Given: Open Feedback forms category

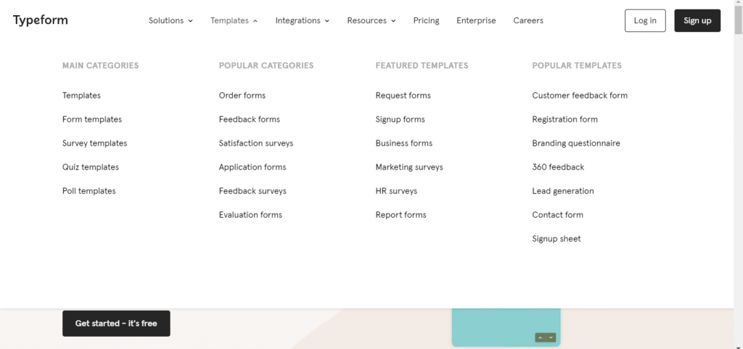Looking at the screenshot, I should (250, 119).
